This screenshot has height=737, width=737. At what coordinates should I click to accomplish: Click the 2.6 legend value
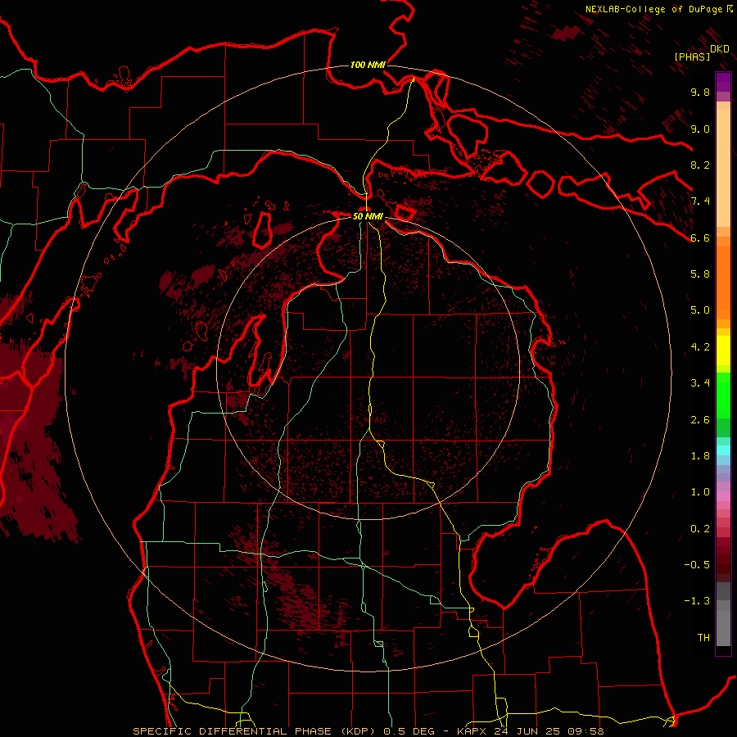click(700, 420)
